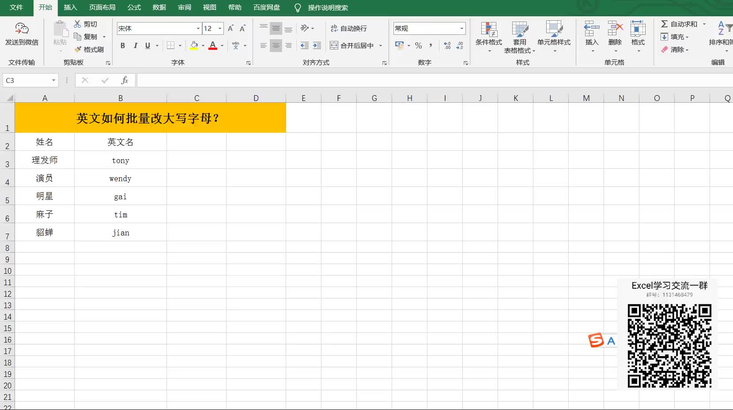The width and height of the screenshot is (733, 410).
Task: Select cell containing wendy
Action: pyautogui.click(x=121, y=178)
